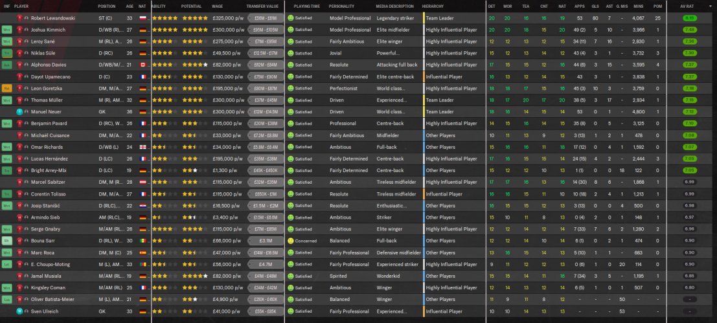
Task: Click the Trn badge next to Niklas Süle
Action: click(x=6, y=53)
